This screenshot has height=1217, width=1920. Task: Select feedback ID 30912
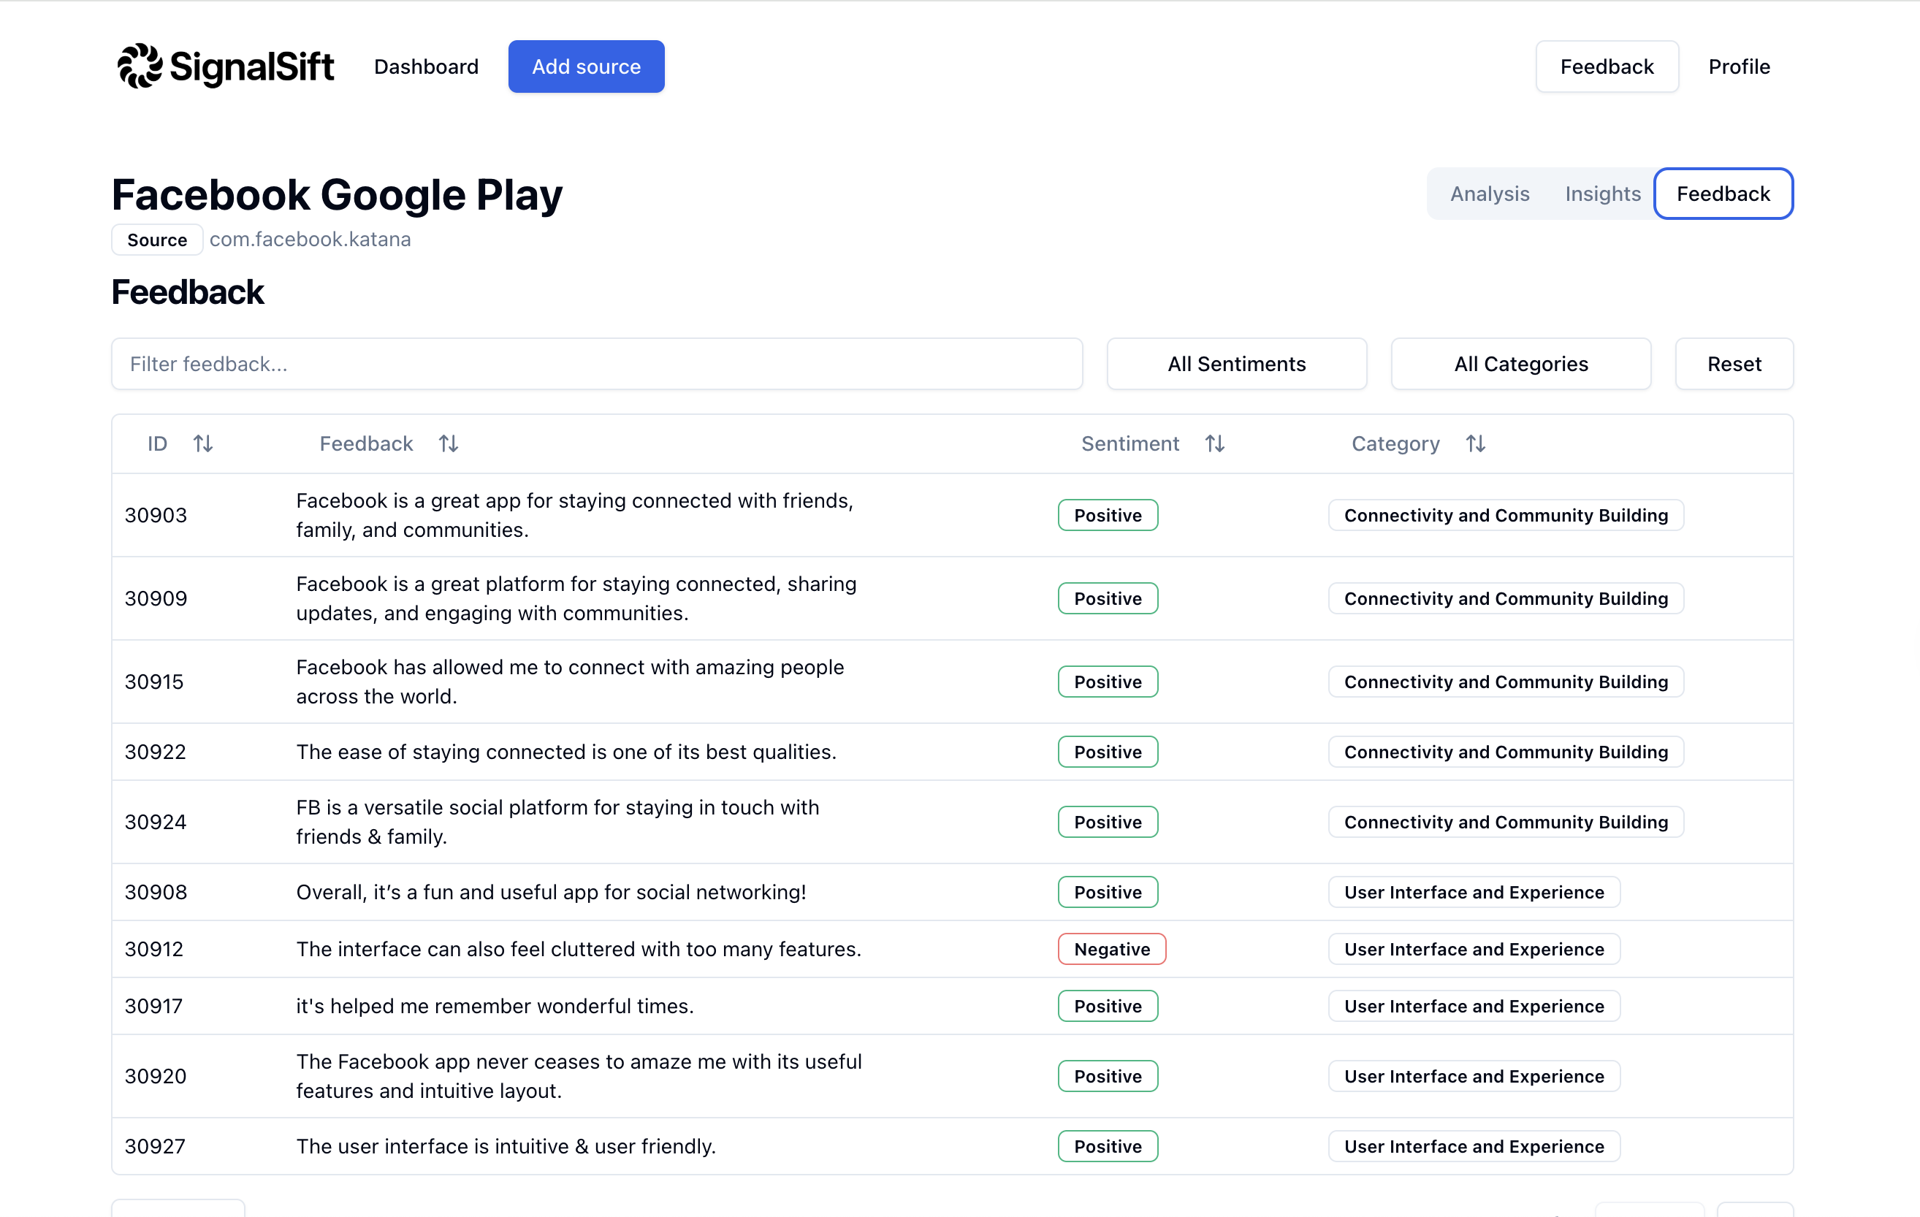(x=155, y=948)
